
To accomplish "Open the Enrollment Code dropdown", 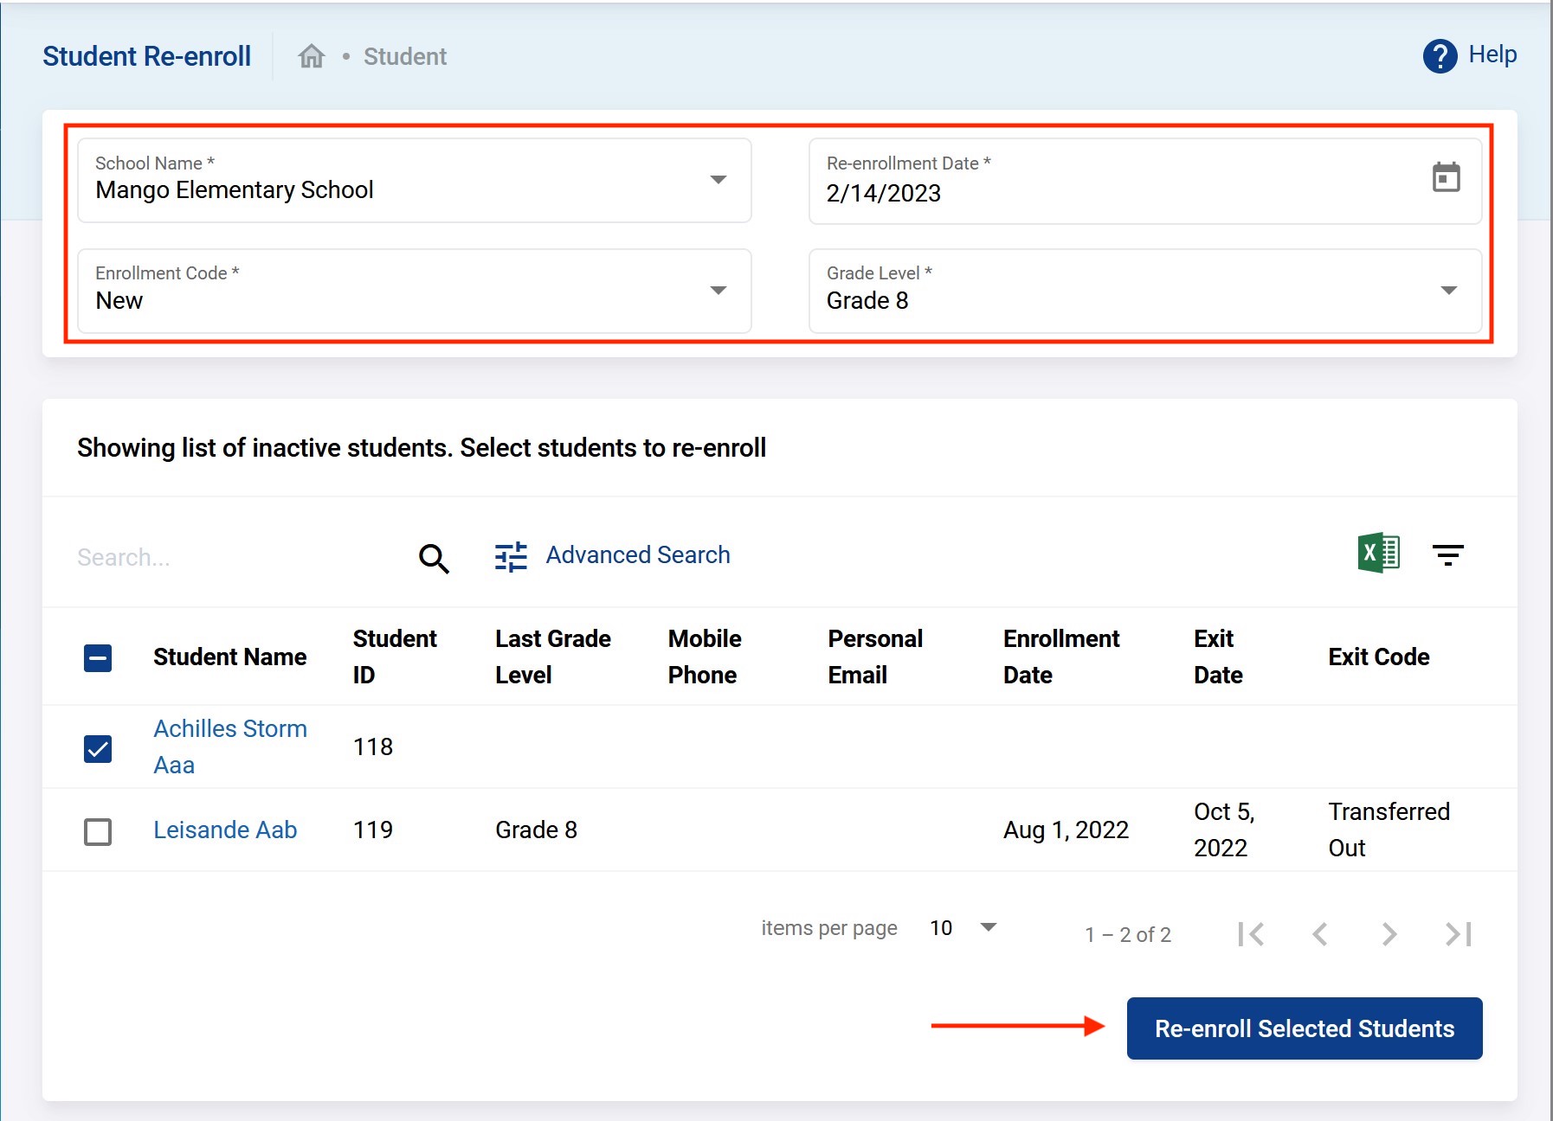I will pos(718,291).
